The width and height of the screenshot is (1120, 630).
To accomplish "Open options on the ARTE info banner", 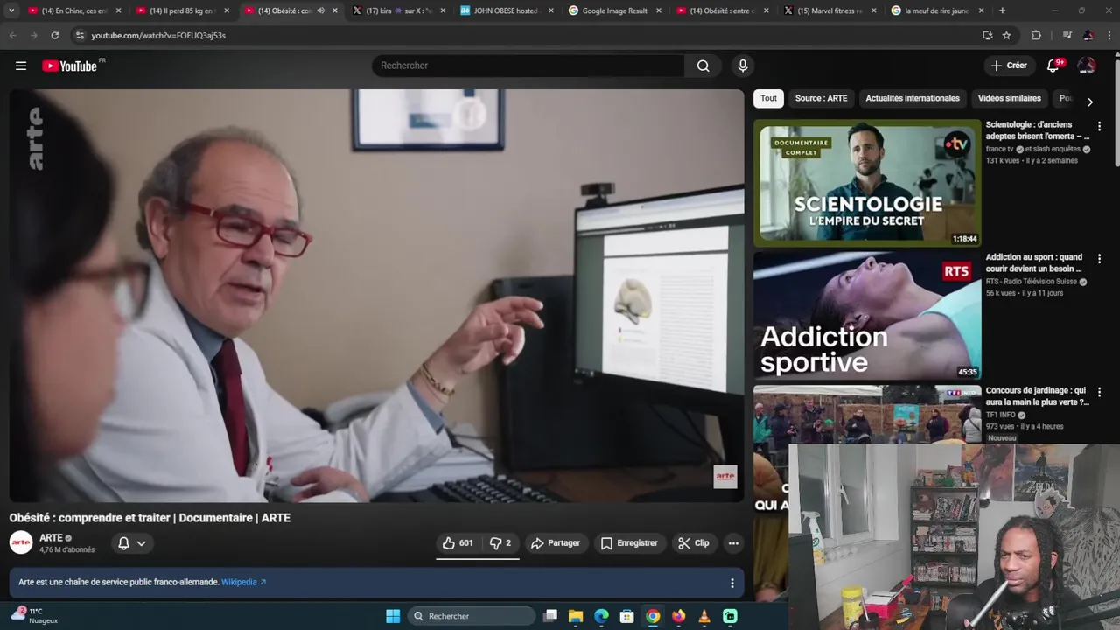I will tap(732, 583).
